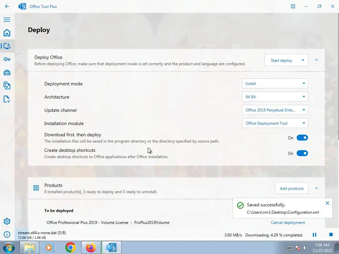Open the command box icon in title bar
The height and width of the screenshot is (254, 339).
pyautogui.click(x=293, y=6)
